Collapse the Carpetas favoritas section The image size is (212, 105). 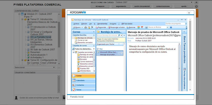[94, 35]
